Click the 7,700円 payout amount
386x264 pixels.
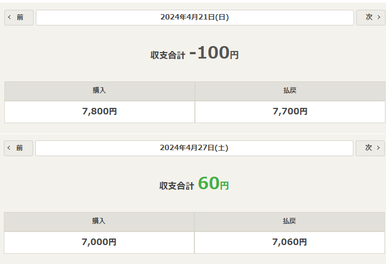point(290,112)
